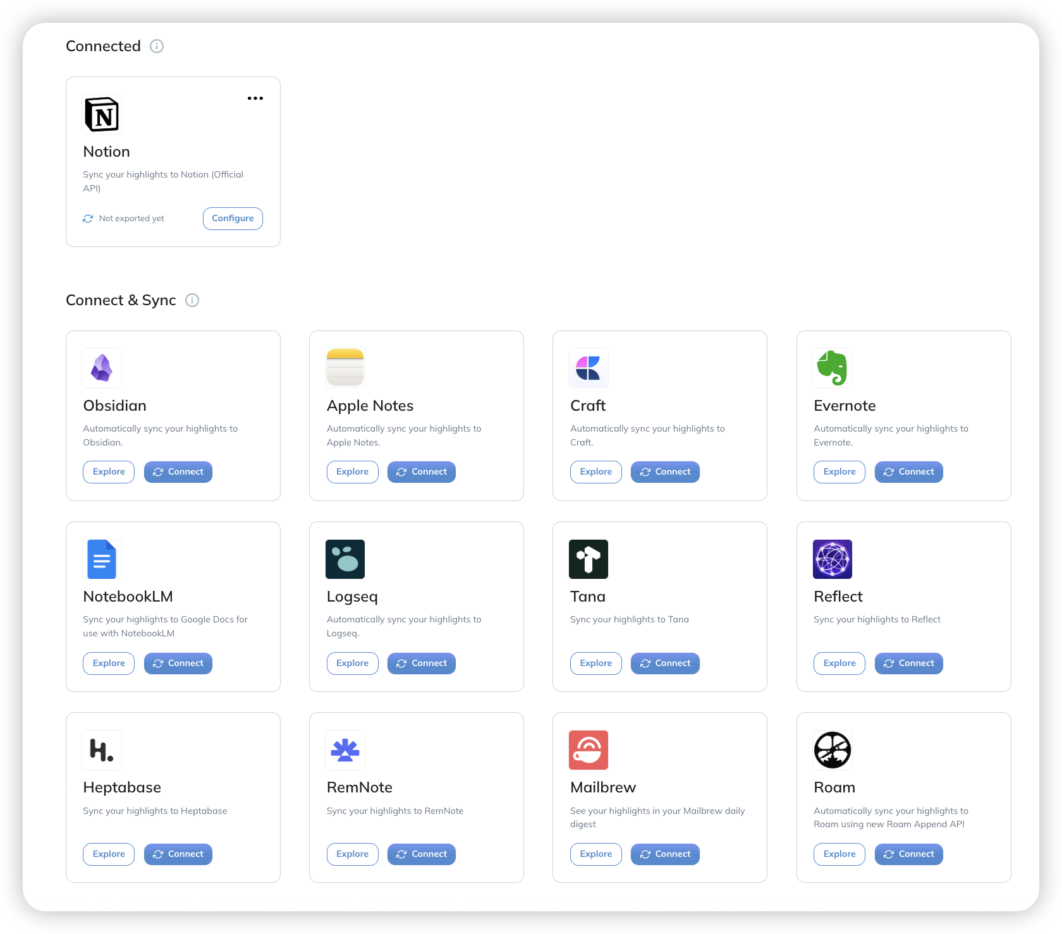
Task: Explore the Roam integration
Action: pyautogui.click(x=839, y=854)
